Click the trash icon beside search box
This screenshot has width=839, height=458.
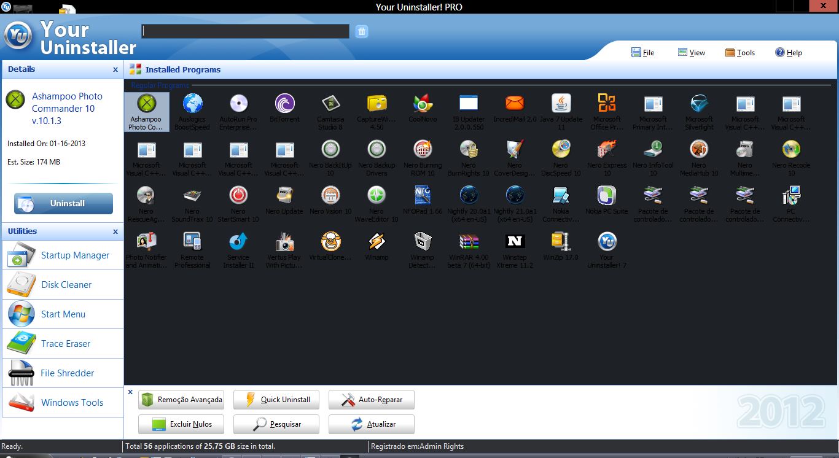362,31
